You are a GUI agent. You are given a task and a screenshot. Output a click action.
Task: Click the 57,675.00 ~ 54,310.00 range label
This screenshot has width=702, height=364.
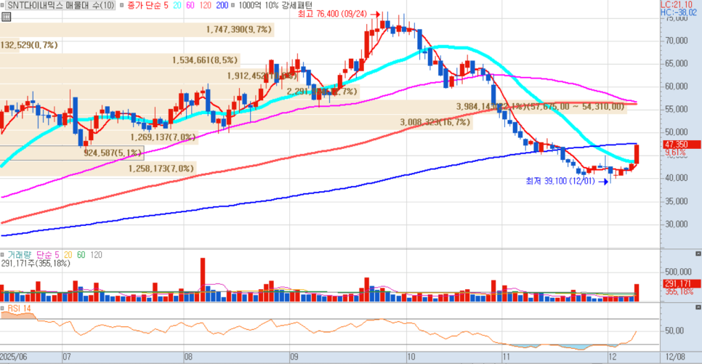click(576, 107)
